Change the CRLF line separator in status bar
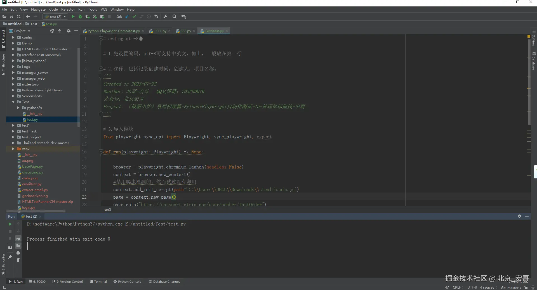The image size is (537, 290). (458, 287)
